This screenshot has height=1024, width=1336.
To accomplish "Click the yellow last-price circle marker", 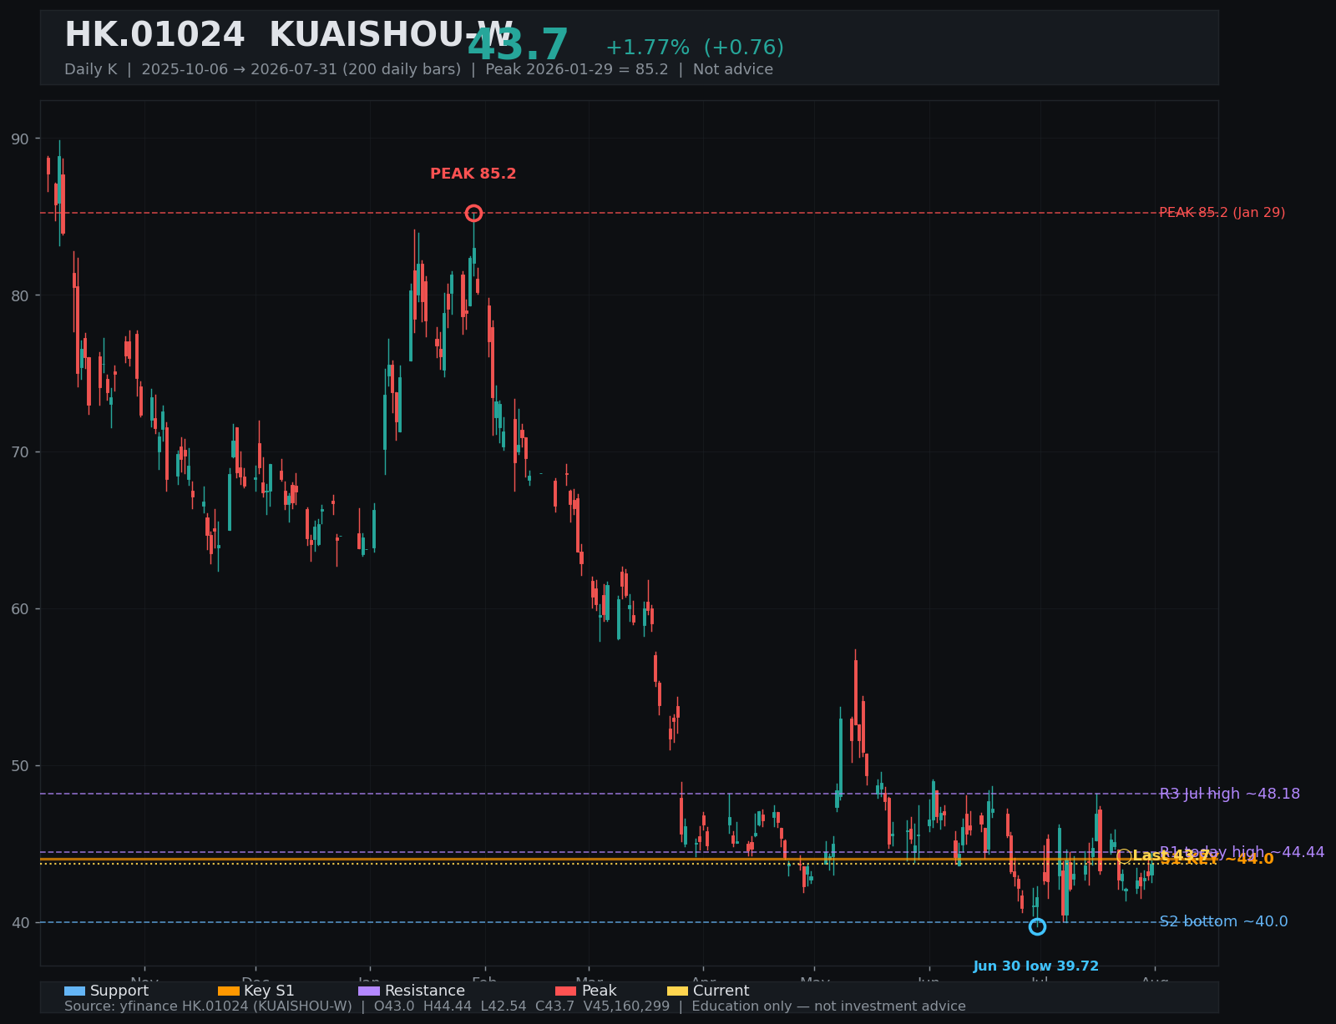I will (1124, 856).
